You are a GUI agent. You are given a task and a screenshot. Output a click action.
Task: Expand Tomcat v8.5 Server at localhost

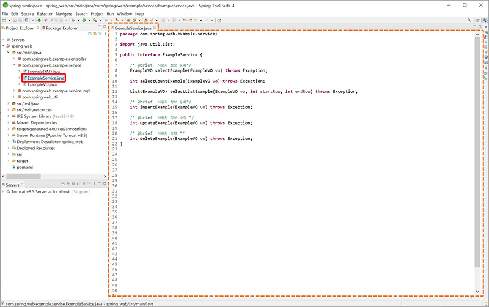point(3,191)
